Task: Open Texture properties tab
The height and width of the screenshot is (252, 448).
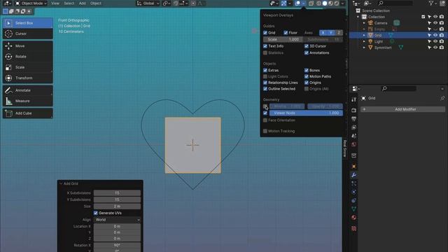Action: coord(353,229)
